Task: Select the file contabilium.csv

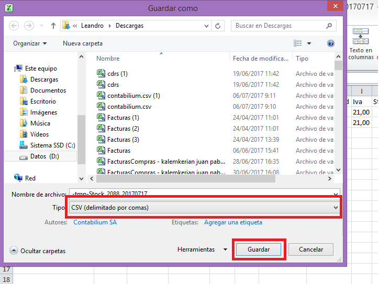Action: point(129,107)
